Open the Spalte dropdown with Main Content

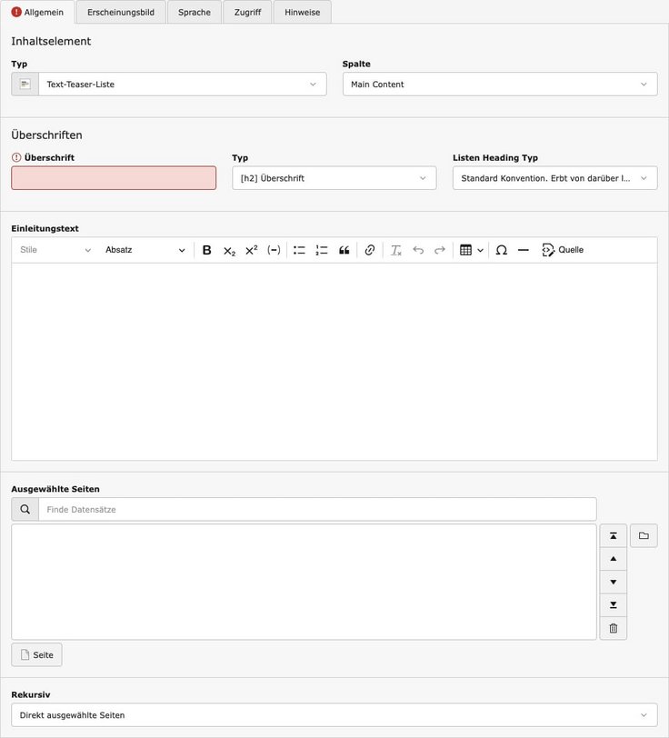click(499, 85)
